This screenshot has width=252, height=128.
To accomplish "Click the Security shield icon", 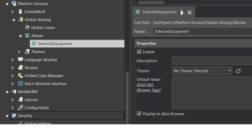I will (14, 116).
